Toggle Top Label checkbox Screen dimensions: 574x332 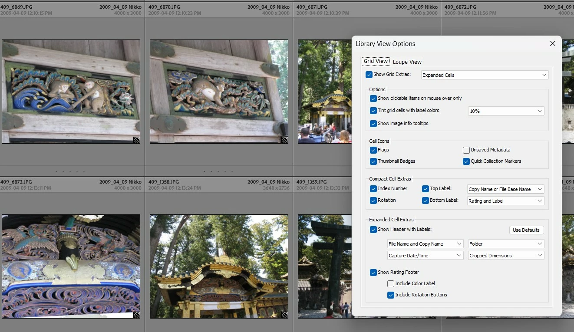click(x=426, y=189)
